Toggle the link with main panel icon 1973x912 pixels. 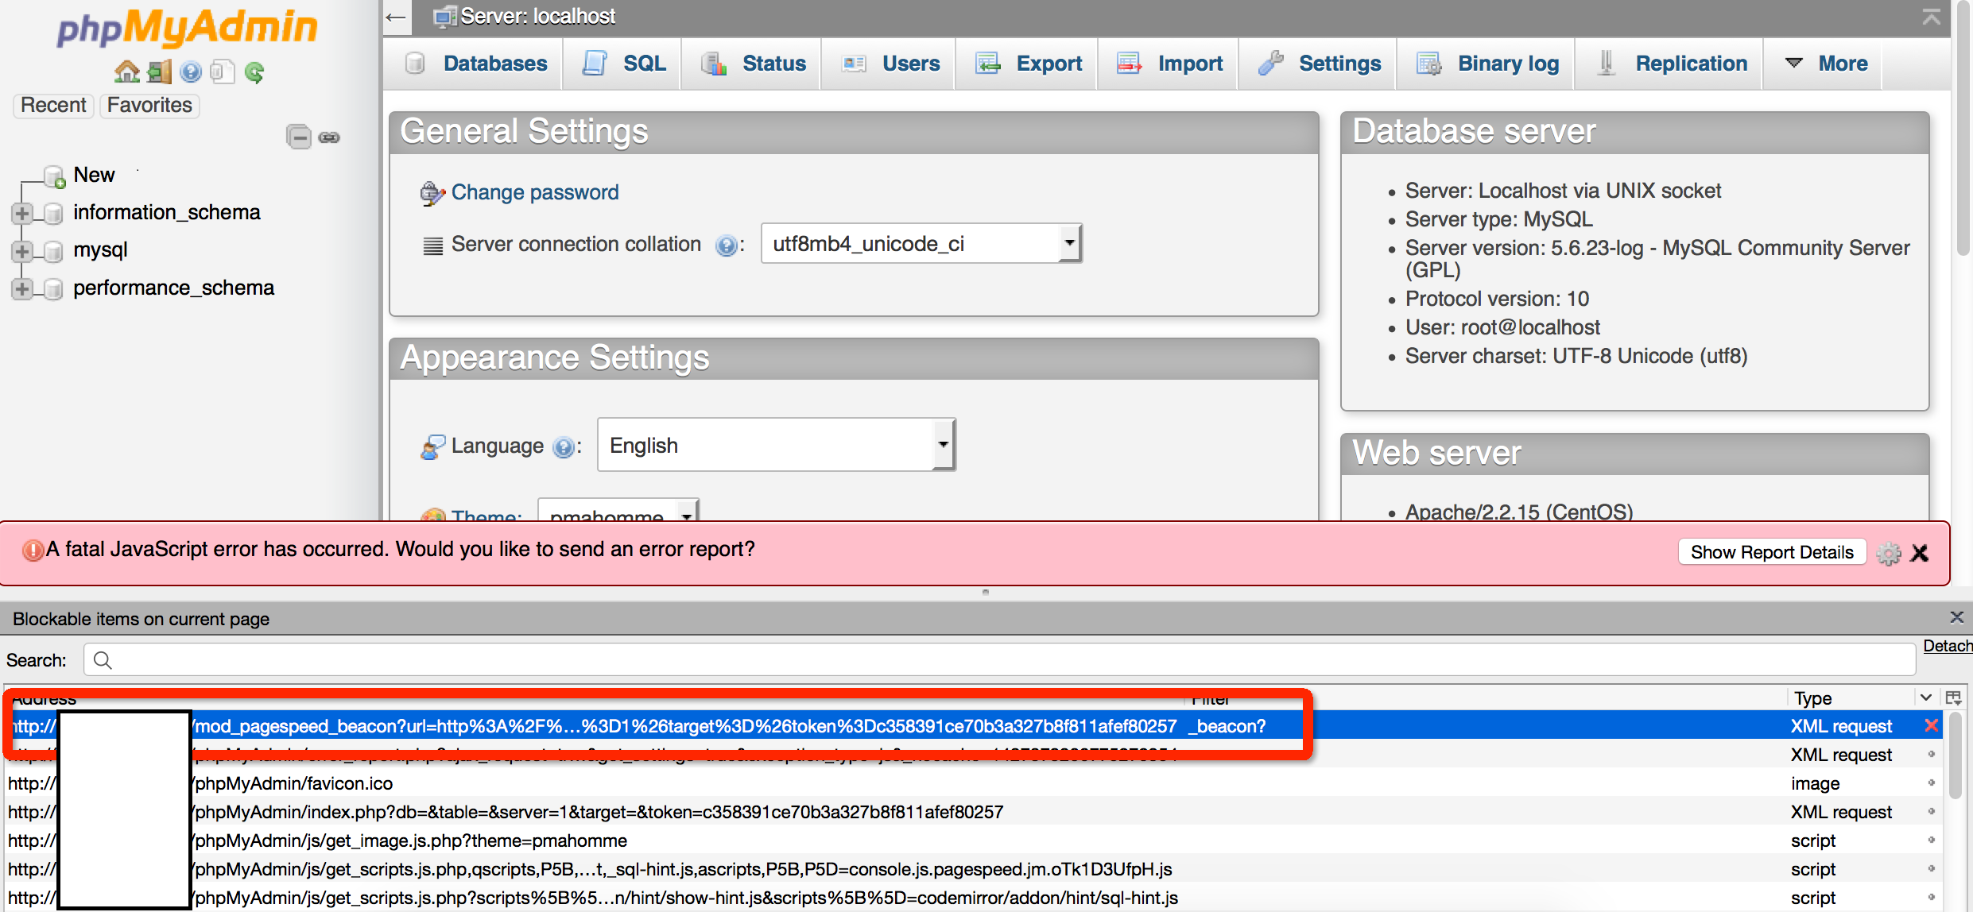coord(329,137)
